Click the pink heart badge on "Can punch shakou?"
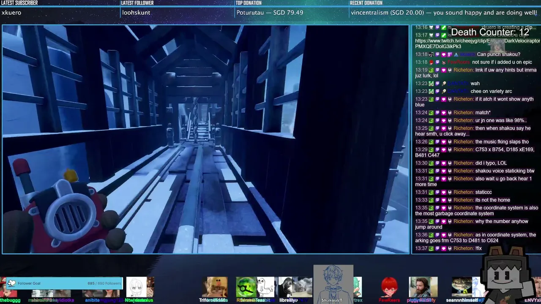 point(444,54)
